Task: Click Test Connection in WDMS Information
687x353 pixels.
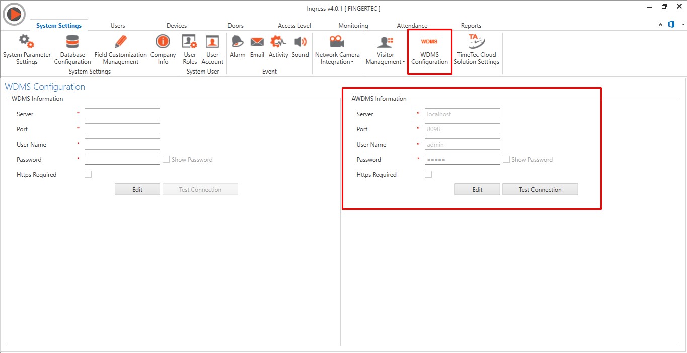Action: coord(200,189)
